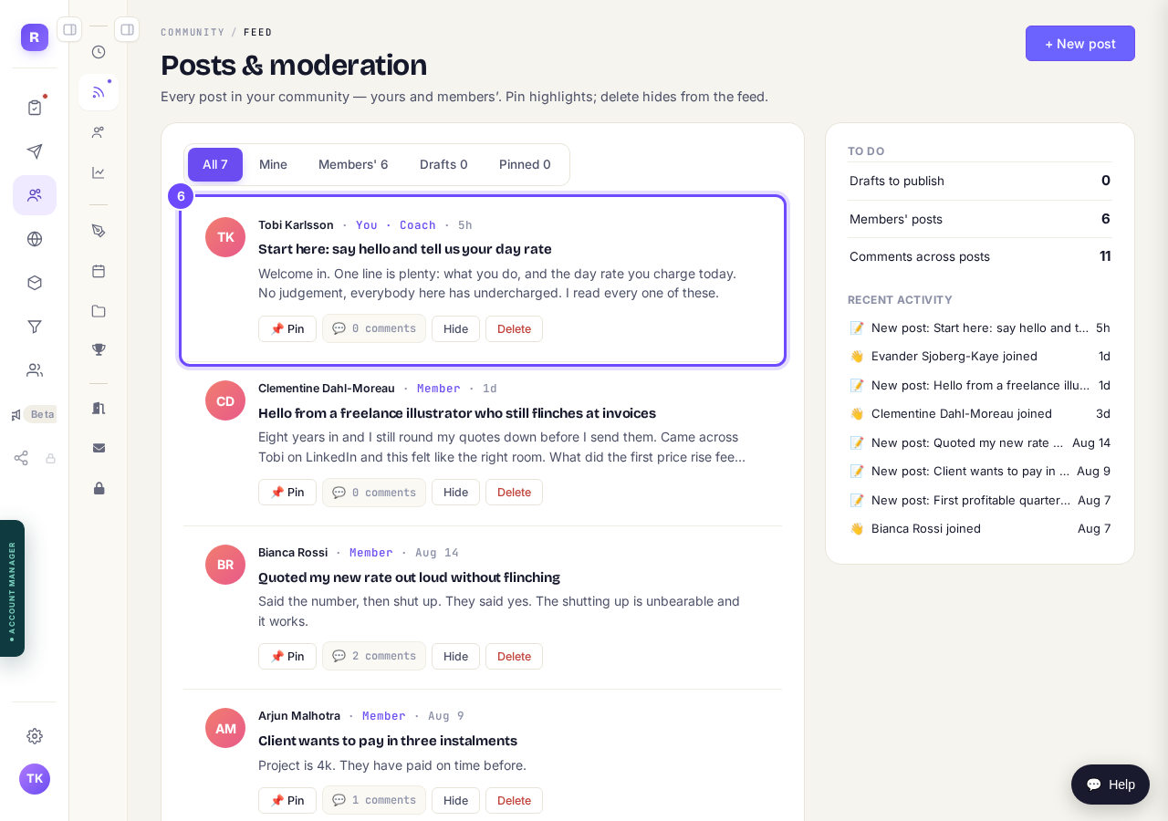The image size is (1168, 821).
Task: Open the globe icon in main sidebar
Action: pyautogui.click(x=35, y=239)
